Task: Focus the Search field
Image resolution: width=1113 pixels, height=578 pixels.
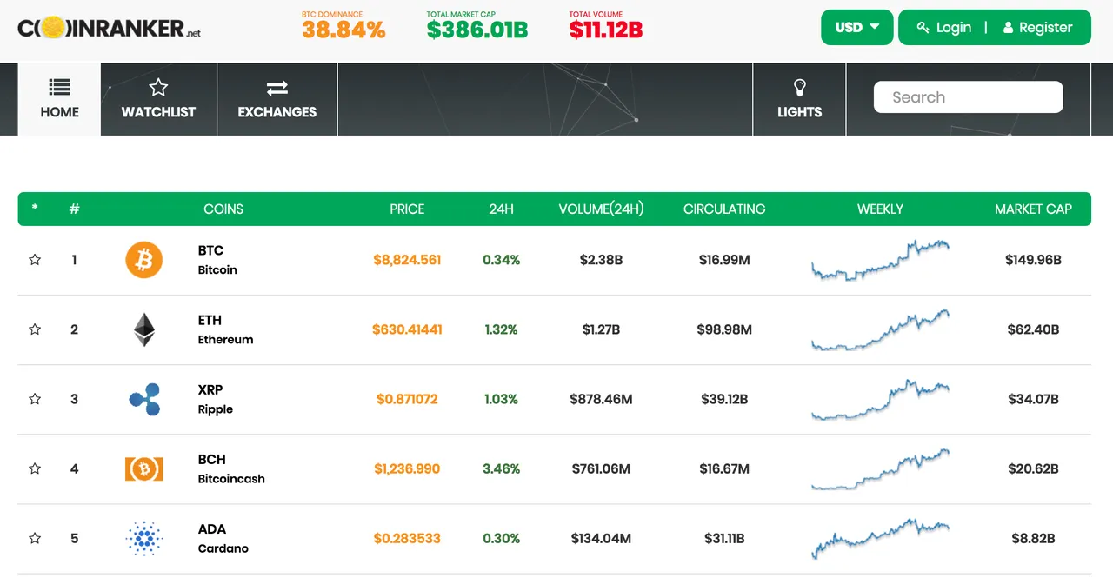Action: [968, 97]
